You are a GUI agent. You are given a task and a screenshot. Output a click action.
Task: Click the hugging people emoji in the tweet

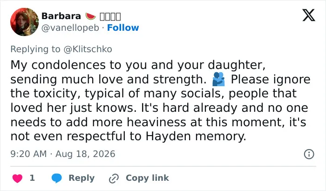pyautogui.click(x=218, y=79)
